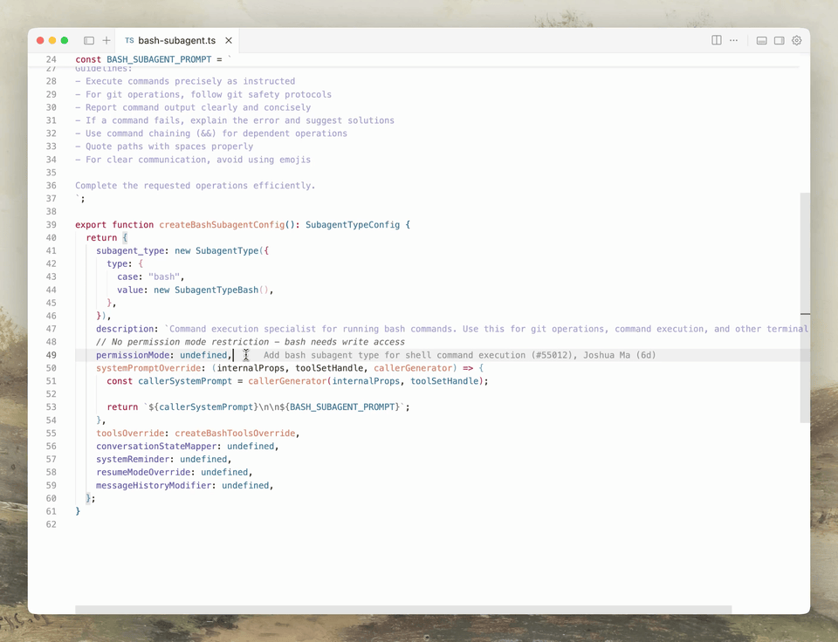Click the horizontal scrollbar at the bottom
Viewport: 838px width, 642px height.
[402, 609]
